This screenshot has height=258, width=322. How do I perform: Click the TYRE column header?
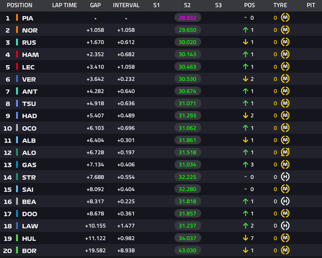[x=280, y=5]
